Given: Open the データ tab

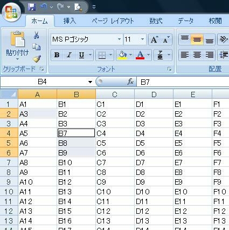Looking at the screenshot, I should (x=186, y=21).
